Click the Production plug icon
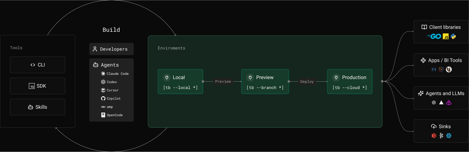The image size is (469, 152). [336, 78]
